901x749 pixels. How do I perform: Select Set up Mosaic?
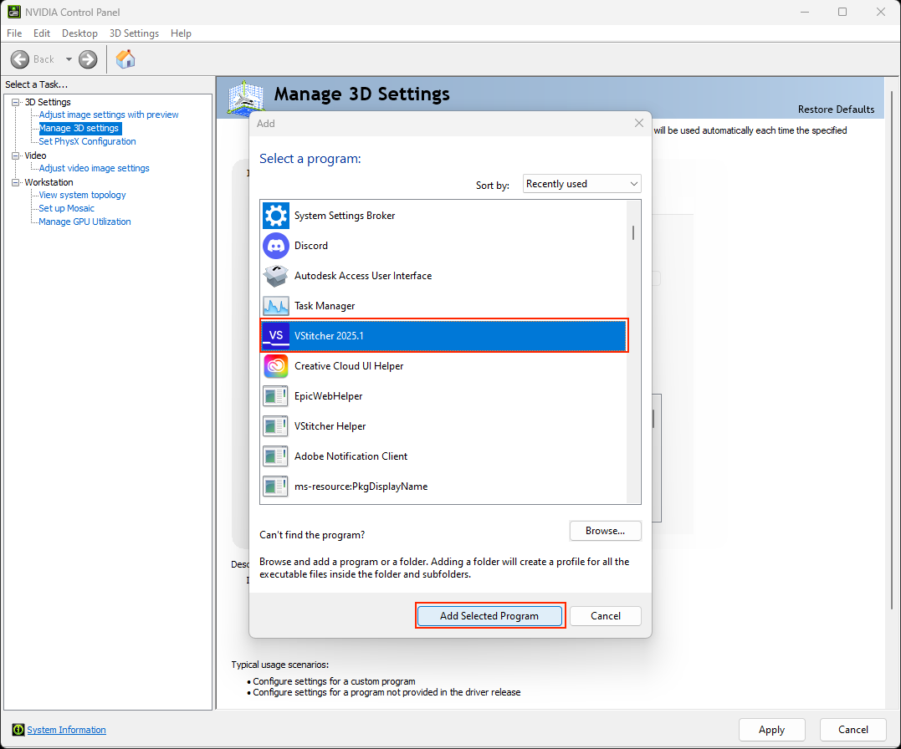click(x=66, y=208)
